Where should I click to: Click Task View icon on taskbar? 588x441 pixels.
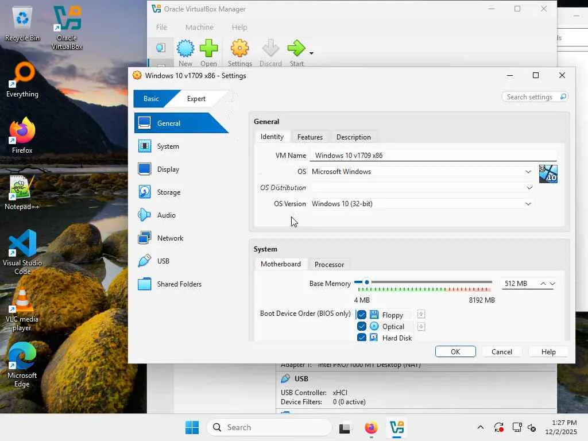(345, 427)
